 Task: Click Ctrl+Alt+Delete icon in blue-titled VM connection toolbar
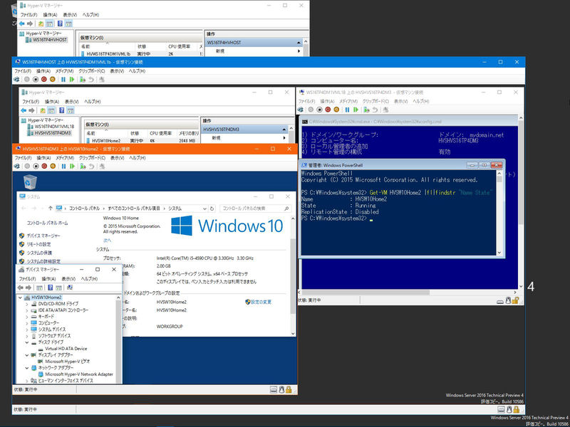pos(16,79)
